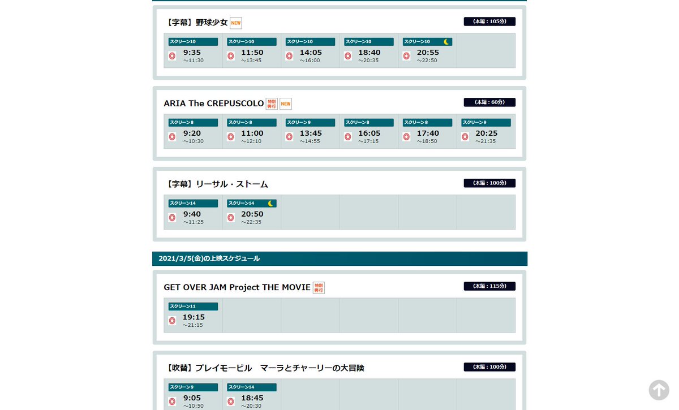Click the availability icon for 9:40 リーサル・ストーム
This screenshot has width=679, height=410.
[x=172, y=218]
